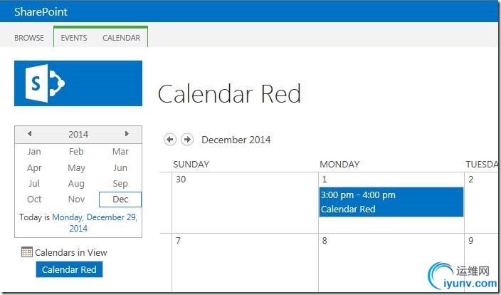
Task: Select Jan in the month picker
Action: tap(34, 151)
